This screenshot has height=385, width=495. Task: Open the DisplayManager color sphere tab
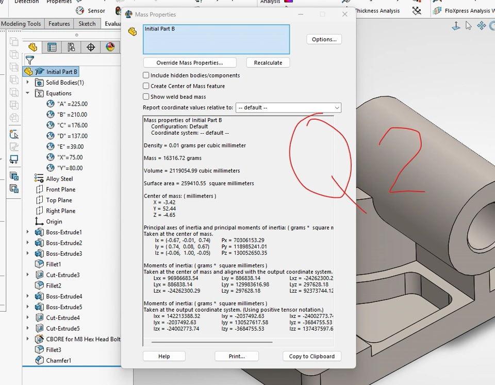(110, 47)
